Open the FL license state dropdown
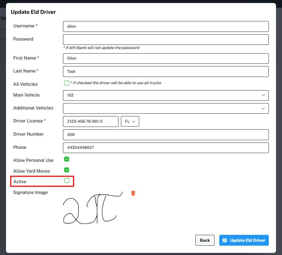Screen dimensions: 282x255 pos(130,121)
